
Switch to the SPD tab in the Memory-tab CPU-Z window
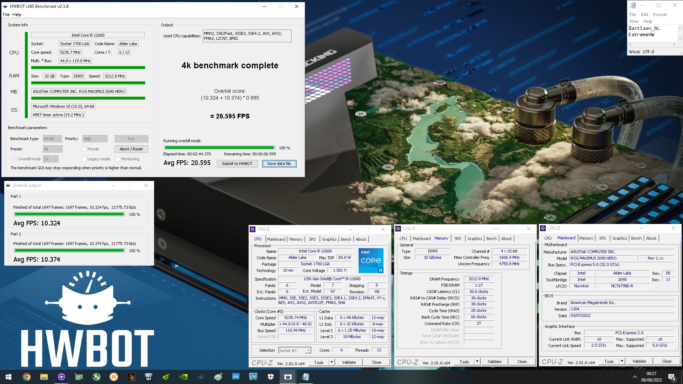tap(457, 239)
